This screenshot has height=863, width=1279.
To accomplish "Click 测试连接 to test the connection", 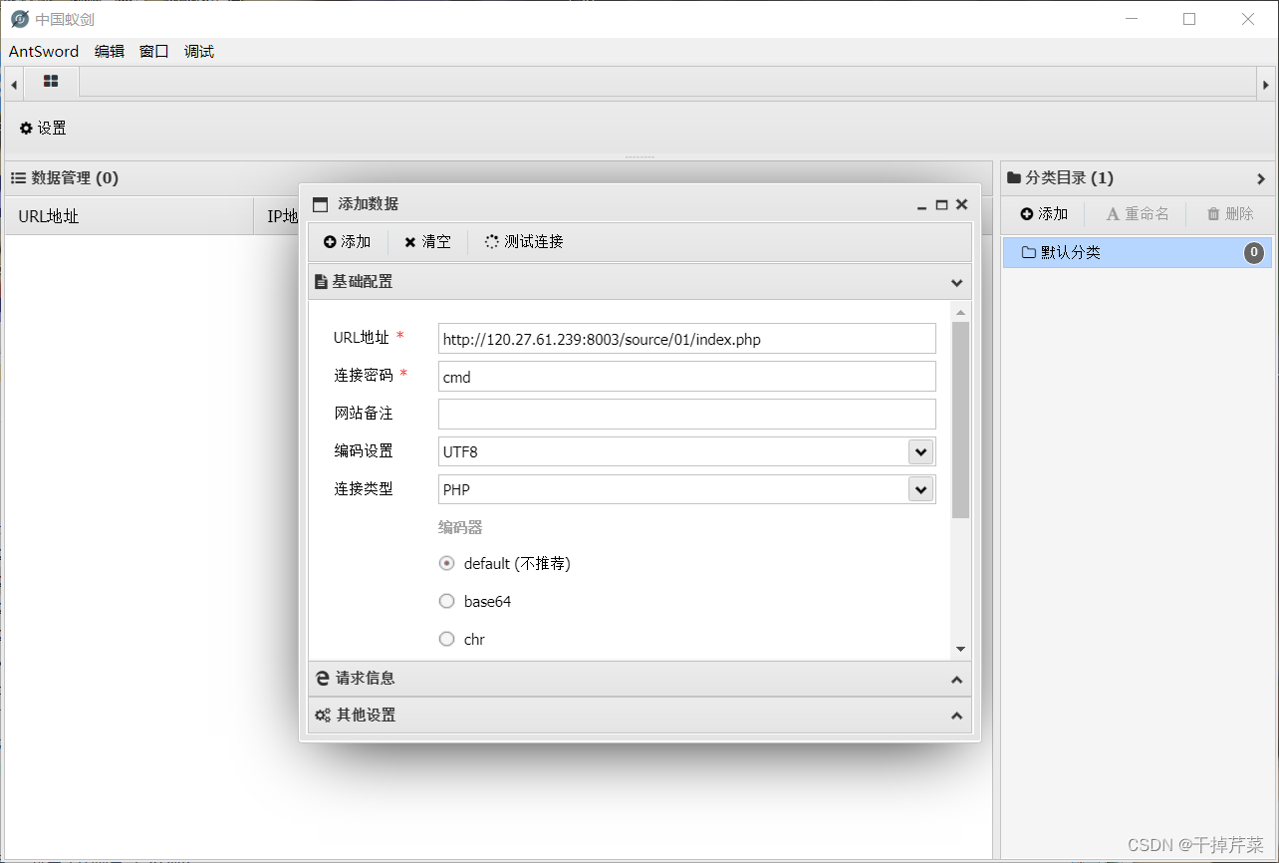I will tap(524, 242).
